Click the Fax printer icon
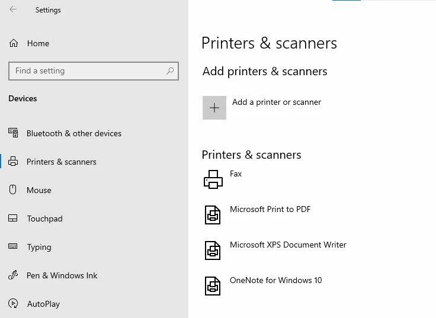This screenshot has width=436, height=318. (213, 179)
